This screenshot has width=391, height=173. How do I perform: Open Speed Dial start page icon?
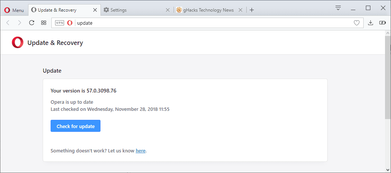tap(43, 23)
